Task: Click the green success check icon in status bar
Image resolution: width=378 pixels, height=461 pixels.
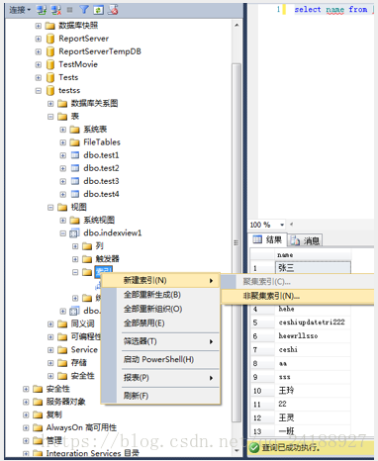Action: click(254, 447)
